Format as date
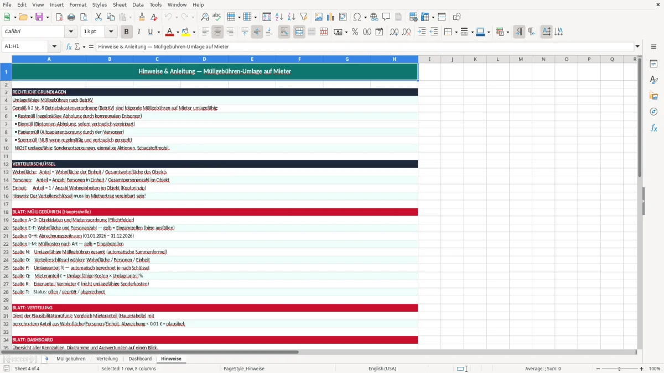 pyautogui.click(x=380, y=32)
